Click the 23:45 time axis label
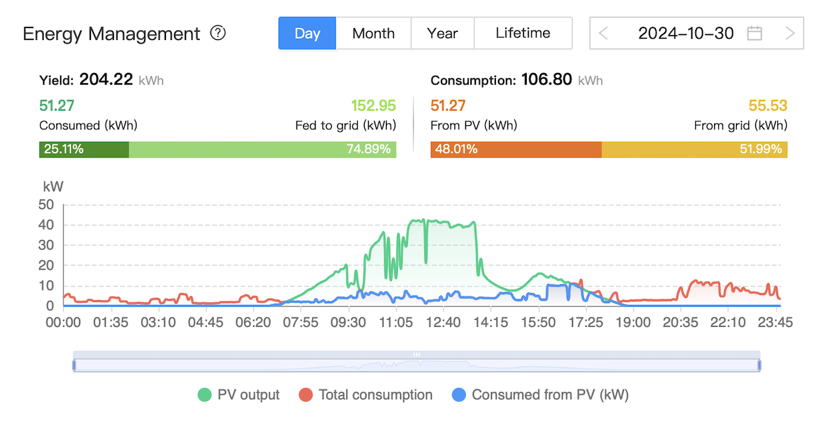 tap(775, 322)
